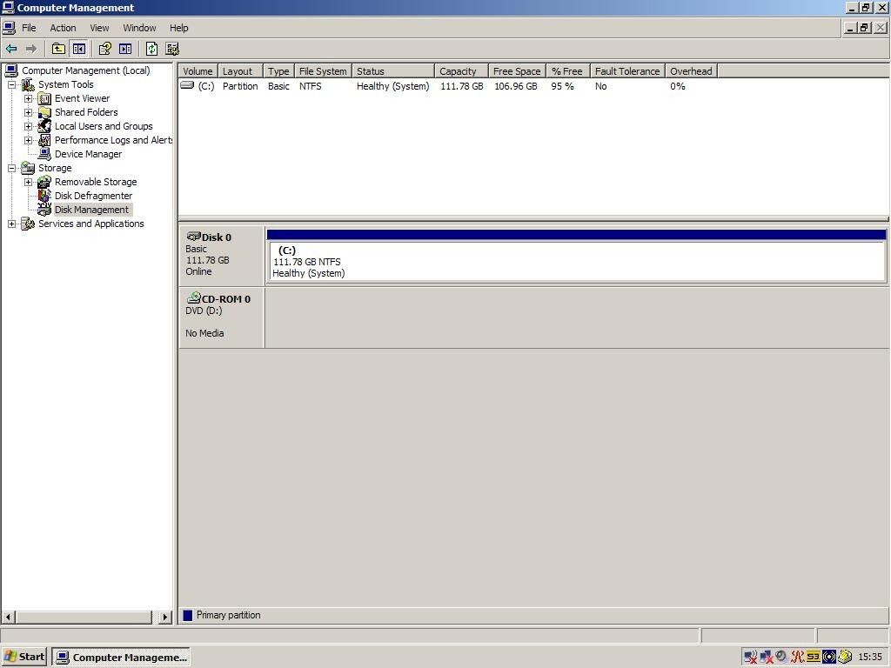Select the CD-ROM 0 drive block
This screenshot has height=668, width=891.
222,317
